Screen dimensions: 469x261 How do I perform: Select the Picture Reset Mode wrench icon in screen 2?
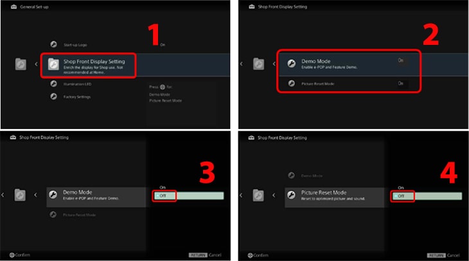pos(291,83)
